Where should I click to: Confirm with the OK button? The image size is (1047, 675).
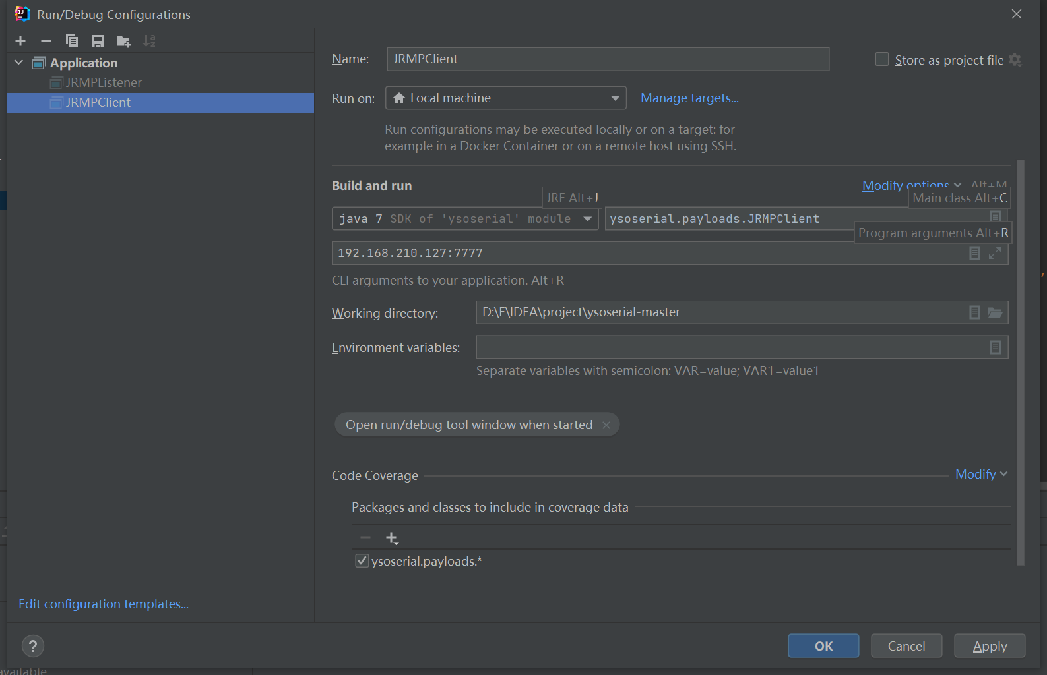pos(823,646)
